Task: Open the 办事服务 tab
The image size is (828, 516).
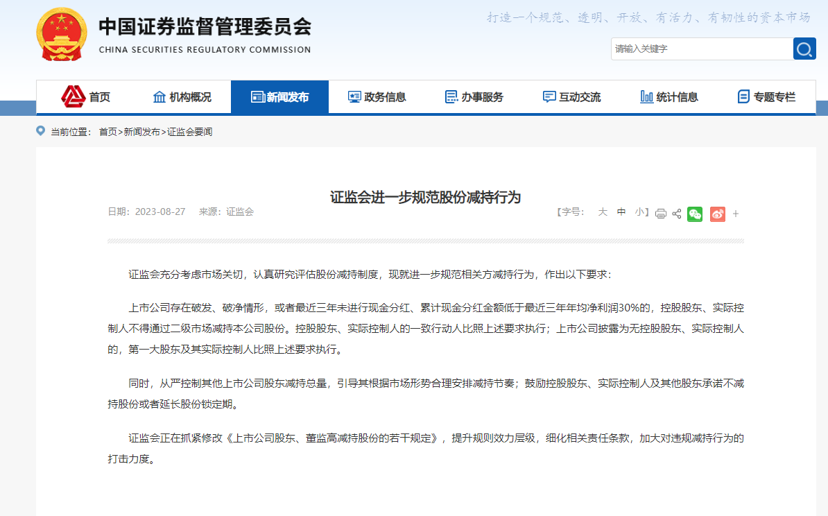Action: point(474,97)
